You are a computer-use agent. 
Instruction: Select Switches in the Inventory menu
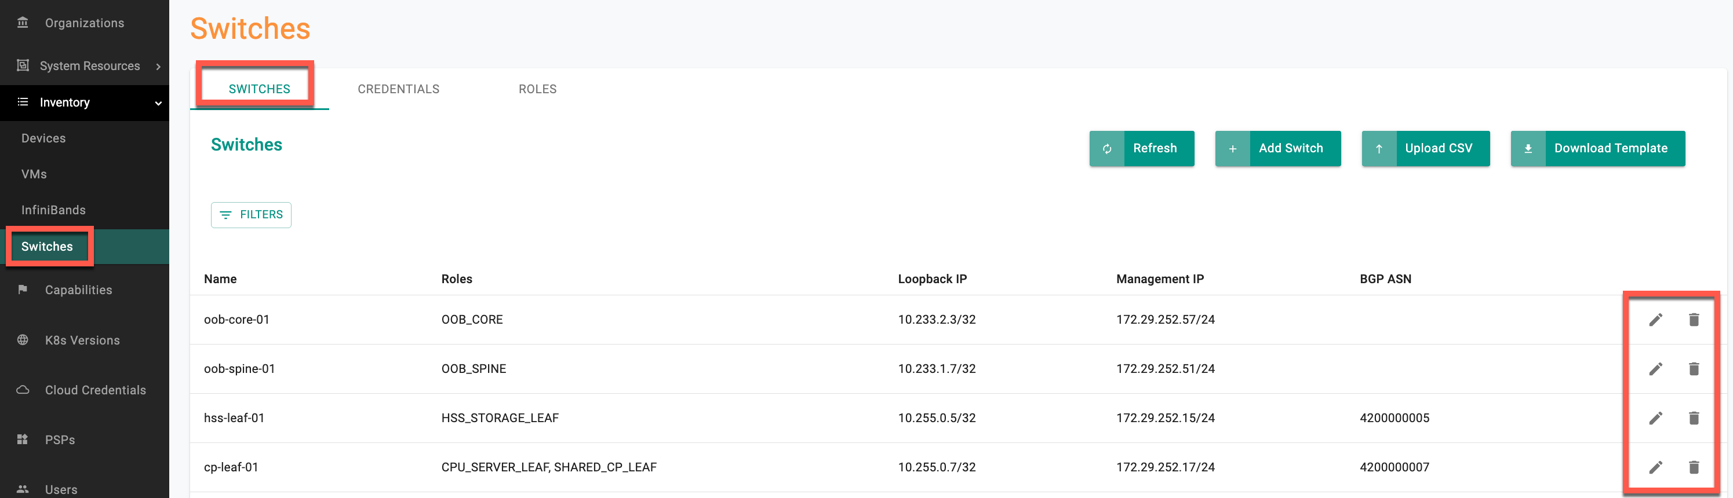point(47,247)
